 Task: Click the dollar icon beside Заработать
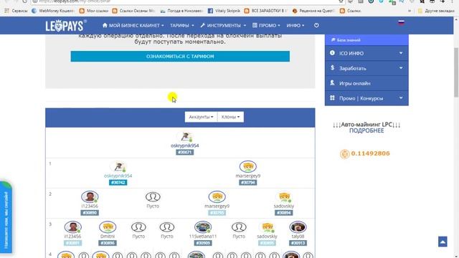click(x=332, y=68)
